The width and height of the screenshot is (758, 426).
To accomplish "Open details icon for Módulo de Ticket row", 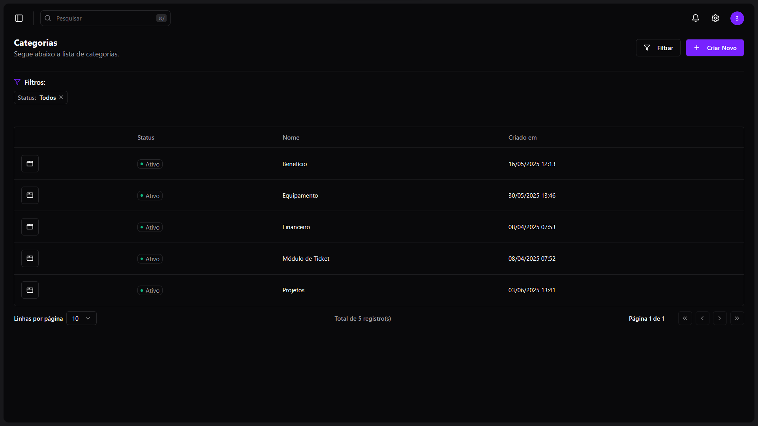I will coord(30,258).
